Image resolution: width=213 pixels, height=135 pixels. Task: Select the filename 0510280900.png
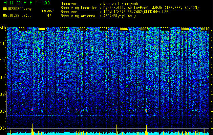(x=17, y=9)
